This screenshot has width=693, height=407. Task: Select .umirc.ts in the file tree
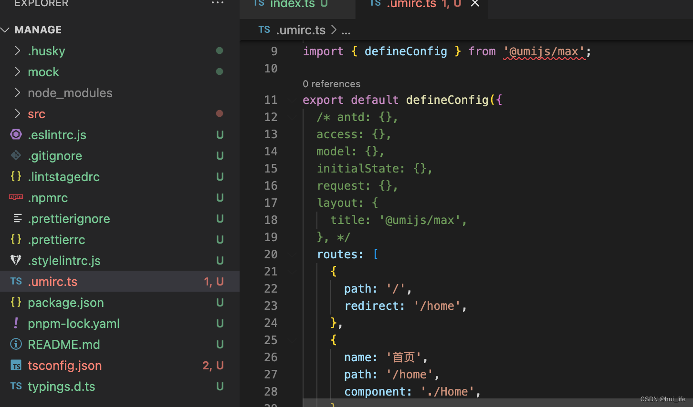(52, 282)
